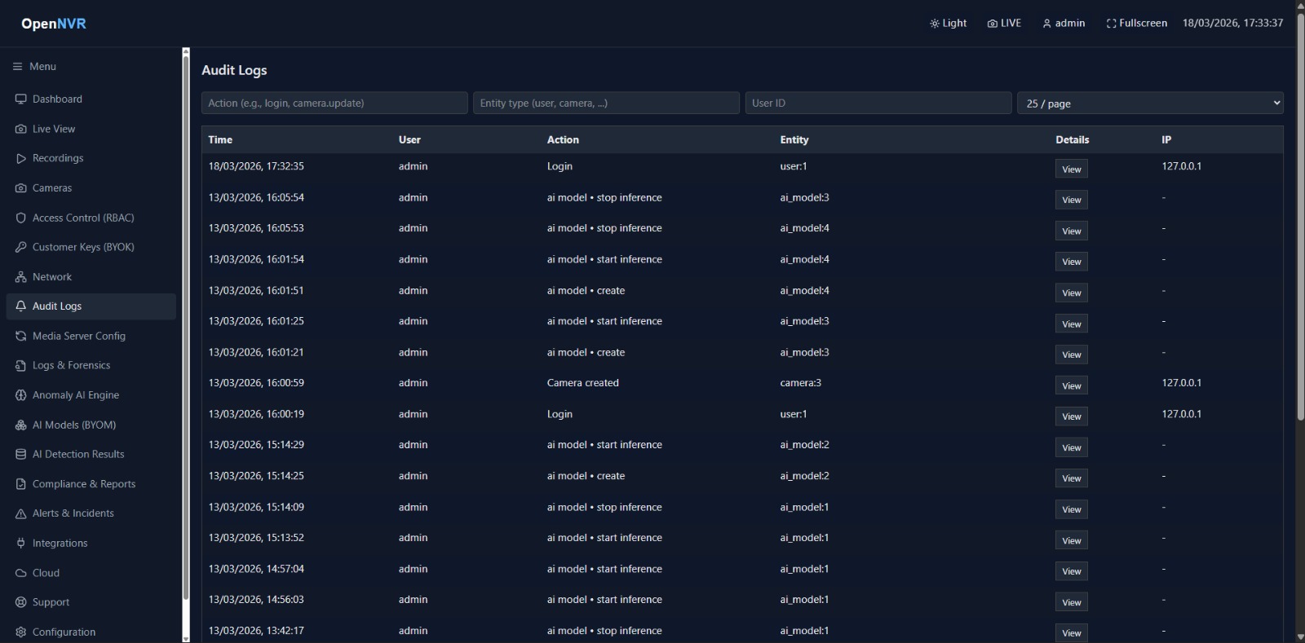Click timestamp 13/03/2026, 14:57:04

tap(256, 569)
